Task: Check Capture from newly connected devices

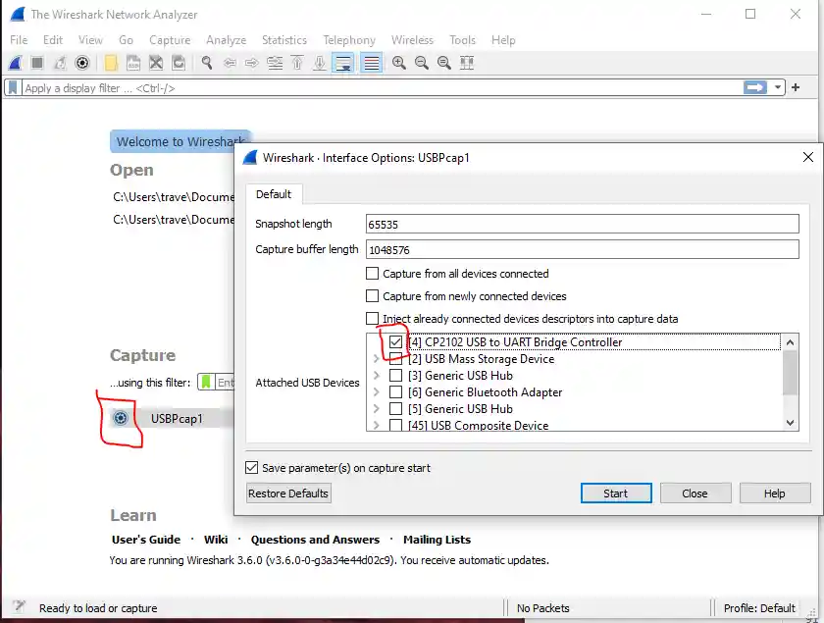Action: tap(373, 296)
